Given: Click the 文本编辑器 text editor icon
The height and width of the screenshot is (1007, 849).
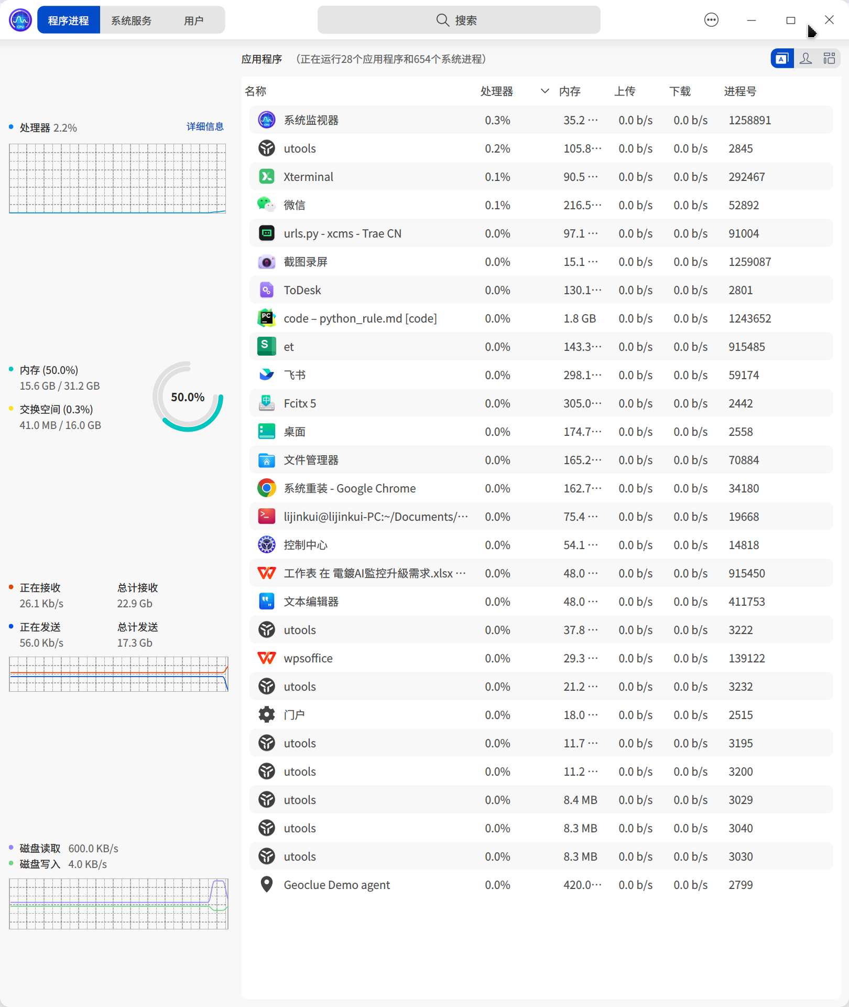Looking at the screenshot, I should (x=267, y=602).
